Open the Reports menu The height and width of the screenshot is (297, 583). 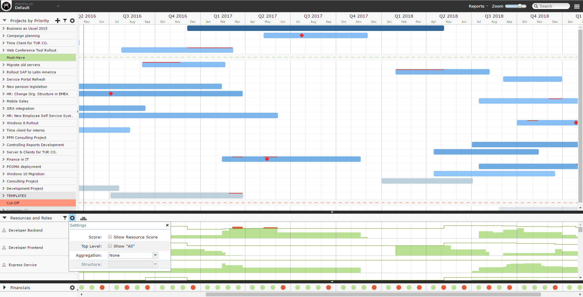click(478, 6)
